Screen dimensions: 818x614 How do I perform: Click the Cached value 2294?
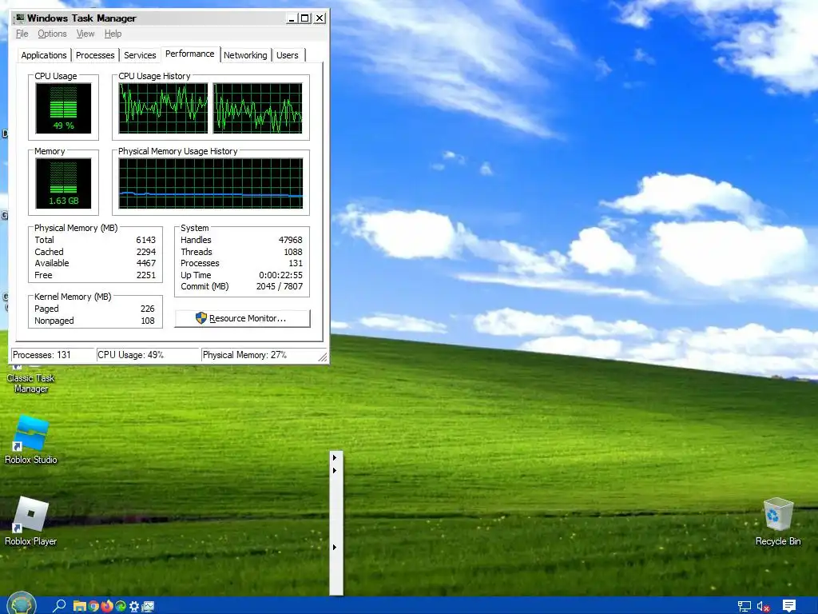point(145,252)
